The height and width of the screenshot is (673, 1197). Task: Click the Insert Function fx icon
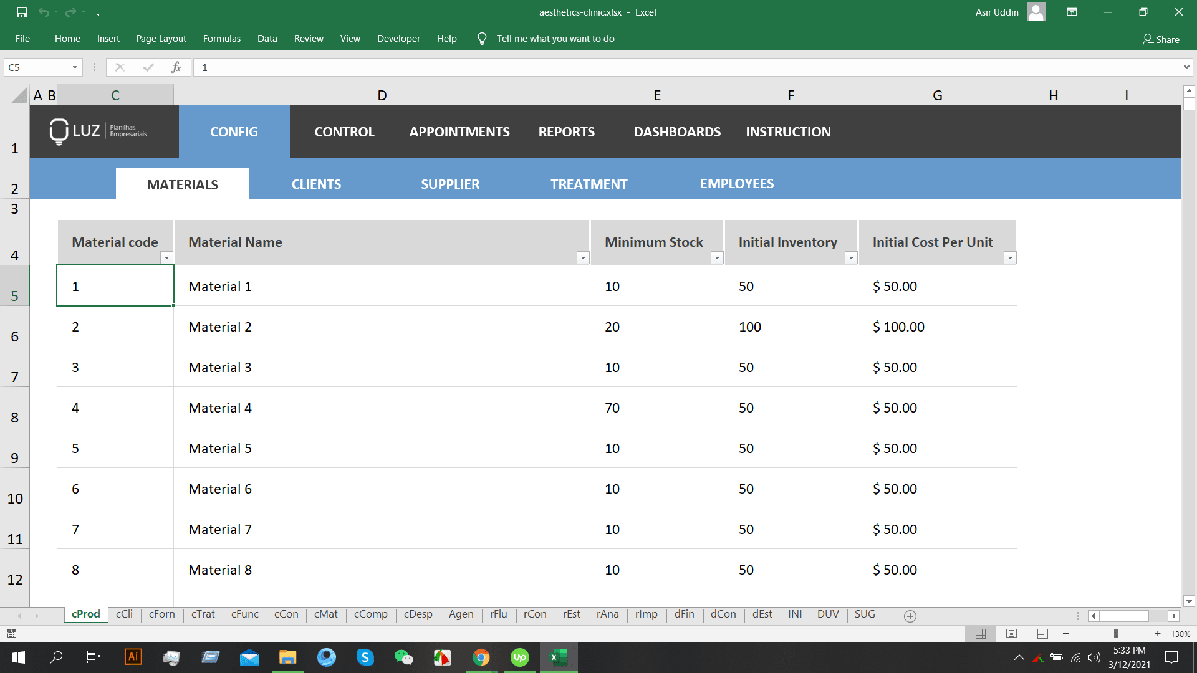click(x=176, y=67)
